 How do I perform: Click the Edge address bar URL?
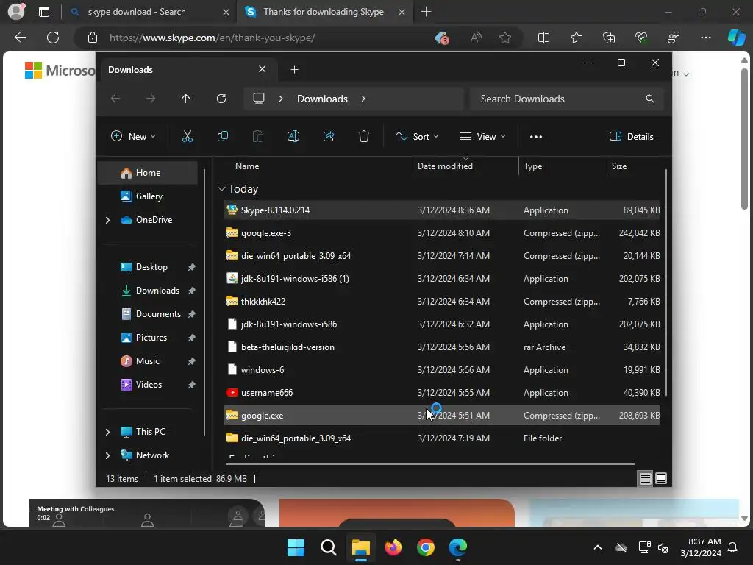point(212,38)
